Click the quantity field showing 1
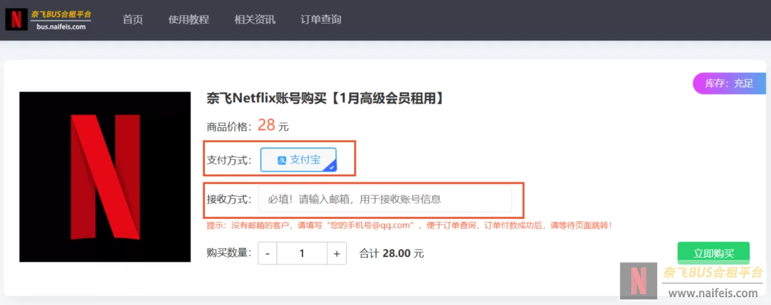Image resolution: width=771 pixels, height=305 pixels. click(x=302, y=253)
